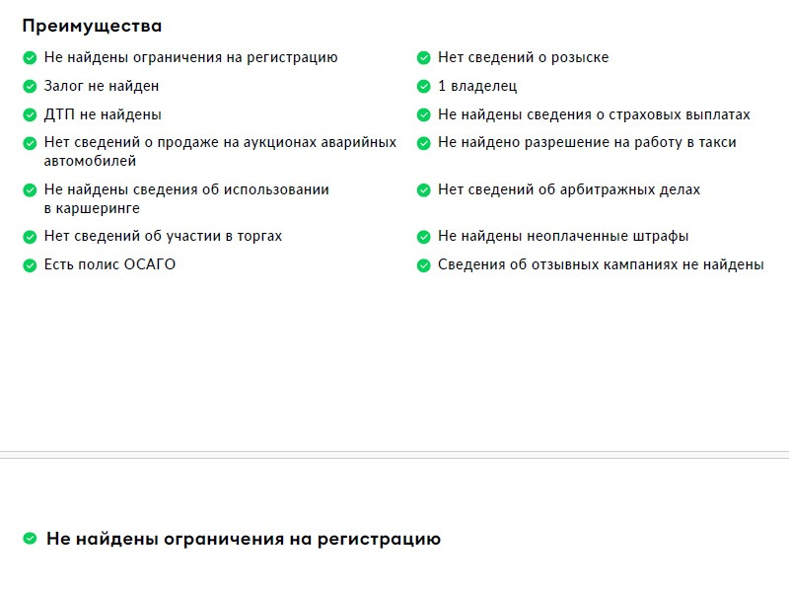789x593 pixels.
Task: Click check icon next to '1 владелец'
Action: 424,87
